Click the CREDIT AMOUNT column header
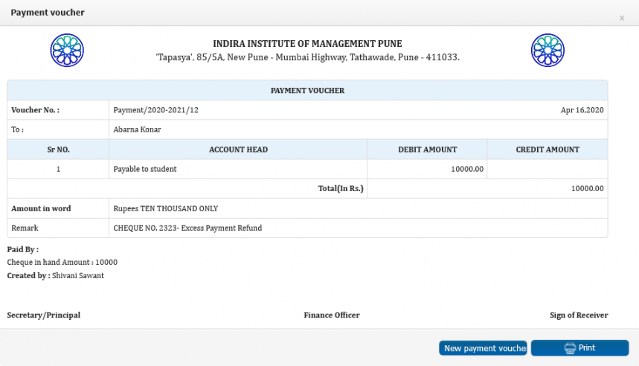Image resolution: width=639 pixels, height=366 pixels. (x=548, y=150)
